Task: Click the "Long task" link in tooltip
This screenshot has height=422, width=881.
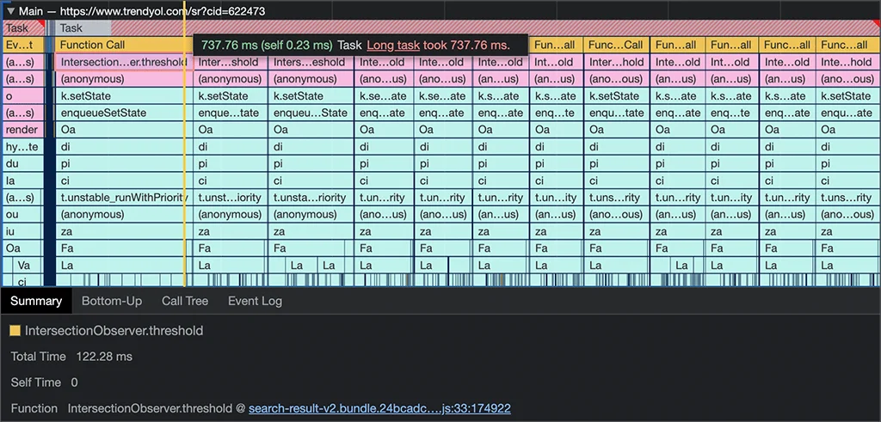Action: 392,45
